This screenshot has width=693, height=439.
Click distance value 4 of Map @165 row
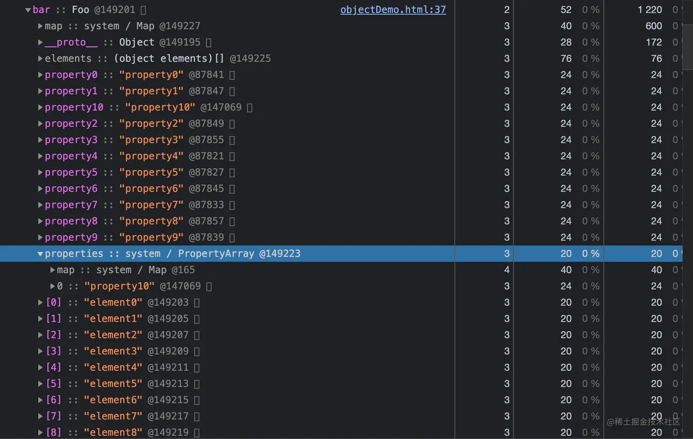click(x=506, y=270)
